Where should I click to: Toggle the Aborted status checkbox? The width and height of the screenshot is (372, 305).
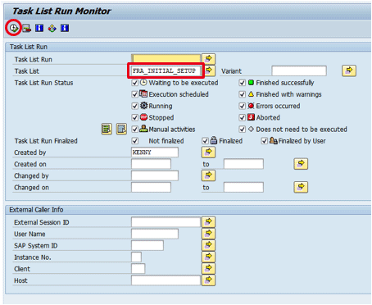point(242,118)
